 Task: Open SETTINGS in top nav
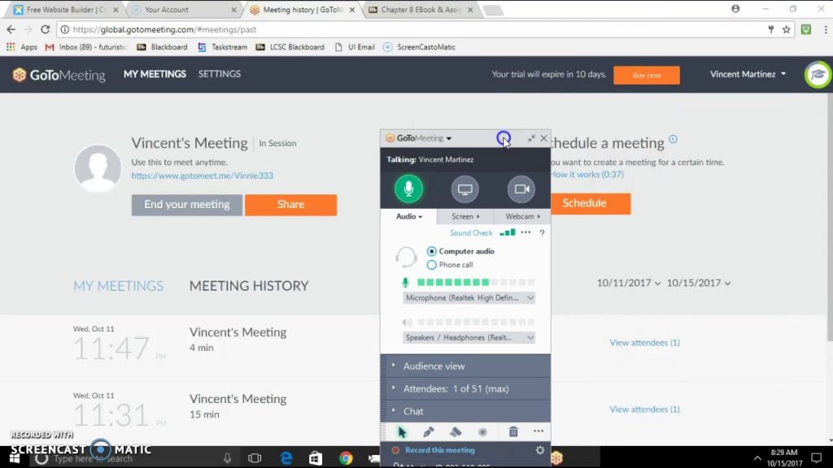(220, 74)
